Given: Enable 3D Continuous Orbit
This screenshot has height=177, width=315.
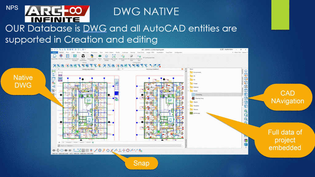Looking at the screenshot, I should point(132,57).
